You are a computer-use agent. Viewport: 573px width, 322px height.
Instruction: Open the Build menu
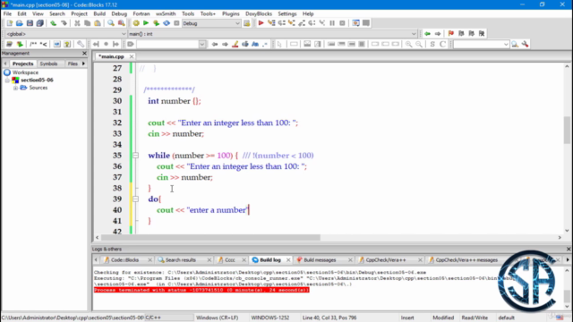point(99,13)
